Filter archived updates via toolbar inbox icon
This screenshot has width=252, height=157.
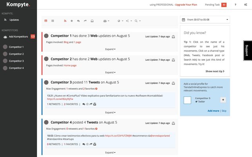(92, 21)
